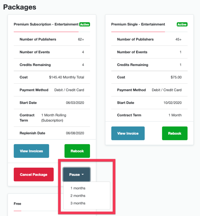Image resolution: width=200 pixels, height=216 pixels.
Task: Click the red Cancel Package button
Action: [x=34, y=174]
